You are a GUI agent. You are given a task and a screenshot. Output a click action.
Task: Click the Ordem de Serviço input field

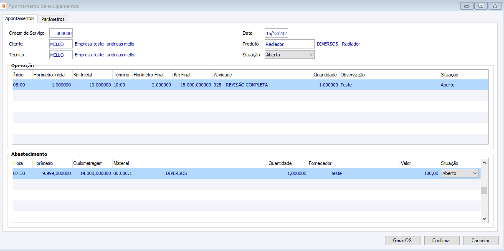pos(61,33)
